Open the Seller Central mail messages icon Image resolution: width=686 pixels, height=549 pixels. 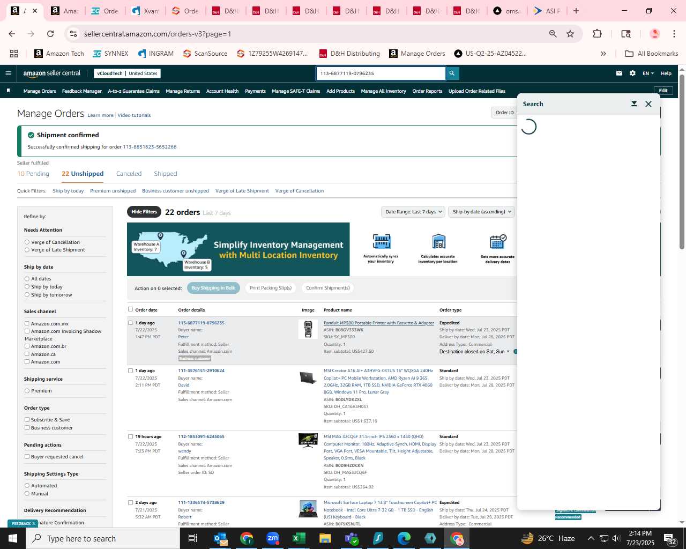619,73
